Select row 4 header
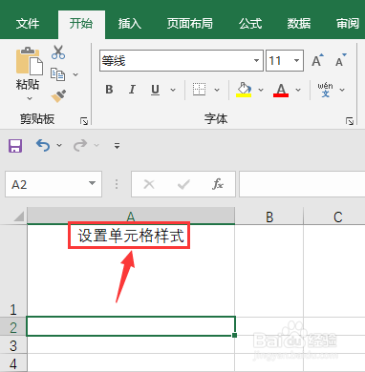365x372 pixels. tap(13, 362)
